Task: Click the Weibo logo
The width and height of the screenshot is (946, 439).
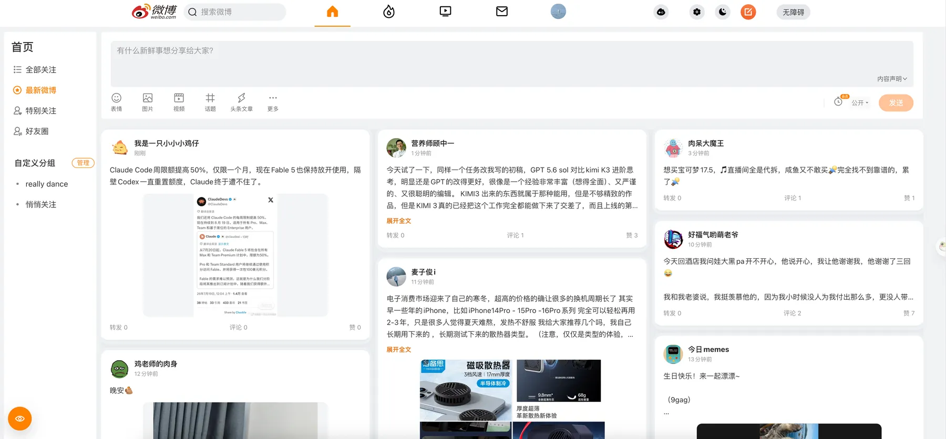Action: tap(154, 12)
